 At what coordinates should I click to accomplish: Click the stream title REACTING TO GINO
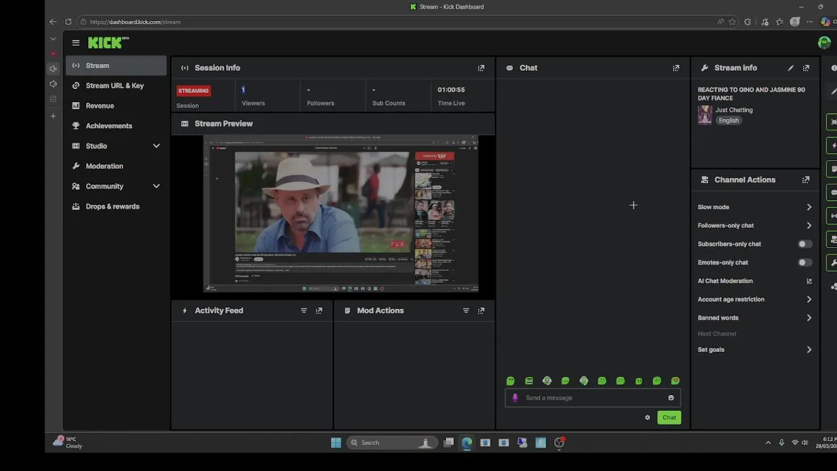(x=751, y=94)
